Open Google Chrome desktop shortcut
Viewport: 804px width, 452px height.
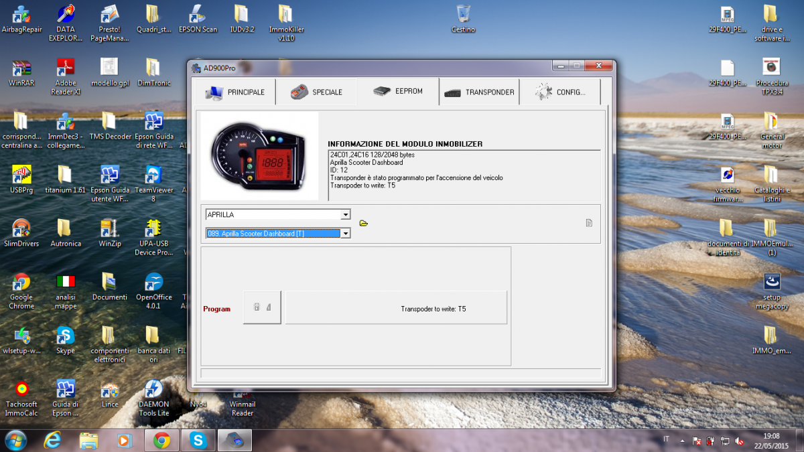click(21, 291)
